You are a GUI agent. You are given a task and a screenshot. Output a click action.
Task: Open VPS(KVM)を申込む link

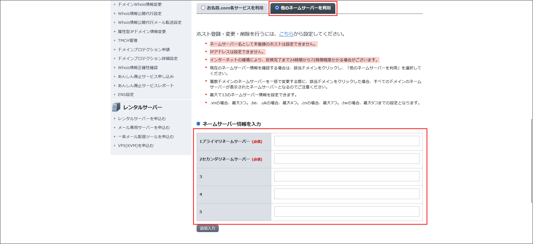pos(136,146)
